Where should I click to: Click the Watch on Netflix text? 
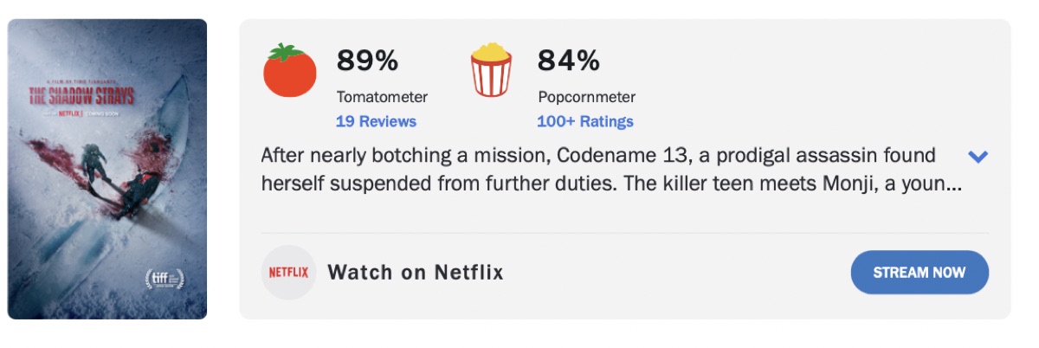point(416,273)
